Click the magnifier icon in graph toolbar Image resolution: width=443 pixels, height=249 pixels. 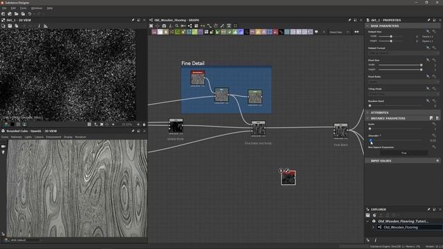pos(177,26)
